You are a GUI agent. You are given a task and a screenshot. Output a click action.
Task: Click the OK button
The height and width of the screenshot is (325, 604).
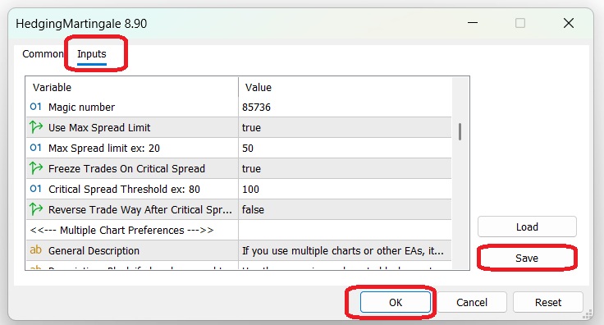[396, 302]
